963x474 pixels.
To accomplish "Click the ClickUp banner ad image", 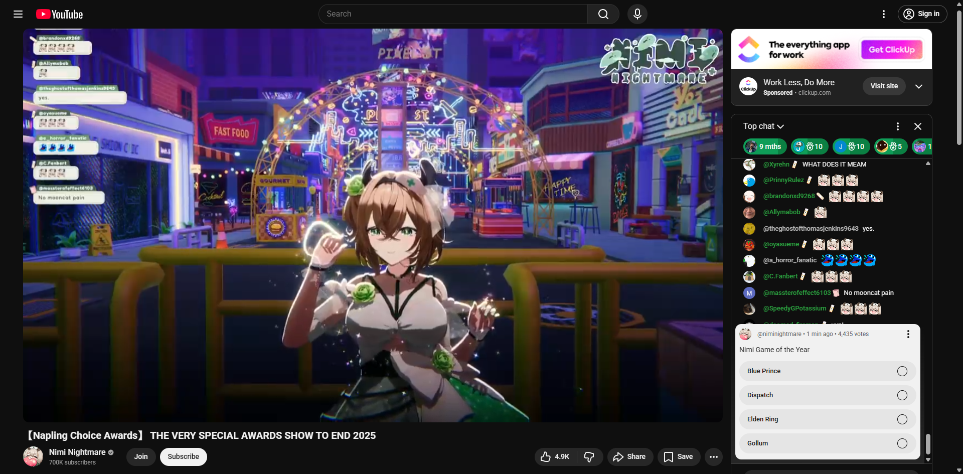I will (832, 49).
